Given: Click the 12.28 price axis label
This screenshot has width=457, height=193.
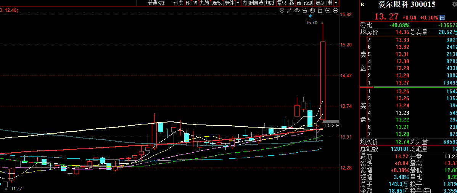Looking at the screenshot, I should [346, 168].
